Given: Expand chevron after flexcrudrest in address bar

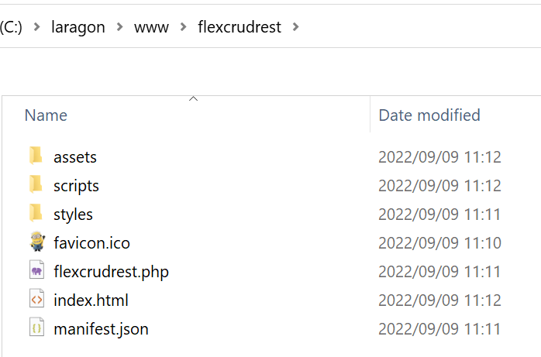Looking at the screenshot, I should [x=295, y=27].
